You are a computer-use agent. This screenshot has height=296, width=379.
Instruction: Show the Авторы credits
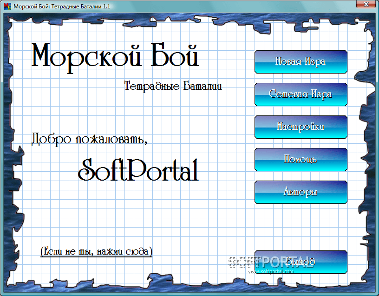(x=301, y=192)
